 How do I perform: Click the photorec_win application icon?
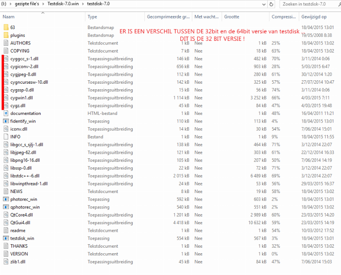click(x=6, y=199)
